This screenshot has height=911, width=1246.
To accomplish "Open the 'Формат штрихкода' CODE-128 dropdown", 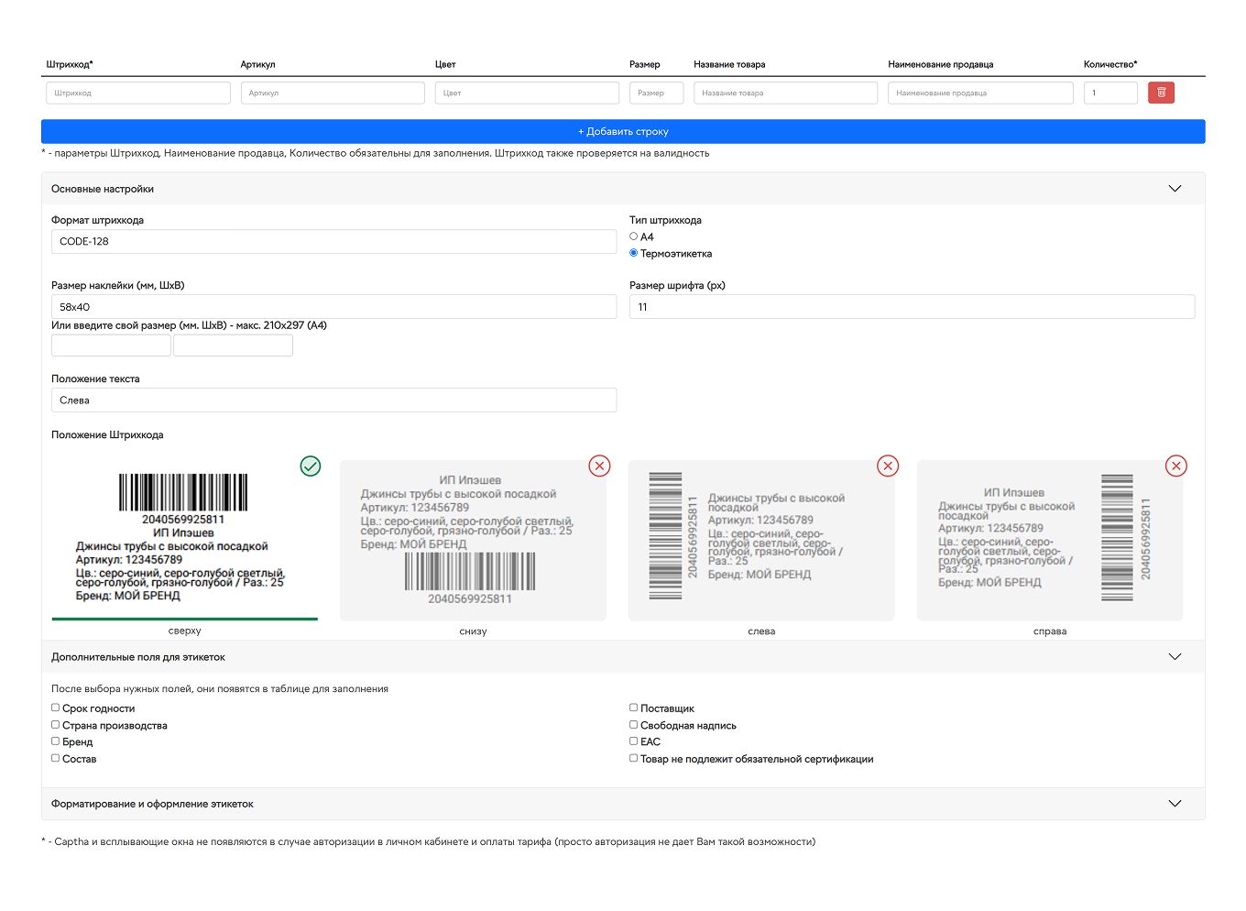I will pyautogui.click(x=333, y=242).
